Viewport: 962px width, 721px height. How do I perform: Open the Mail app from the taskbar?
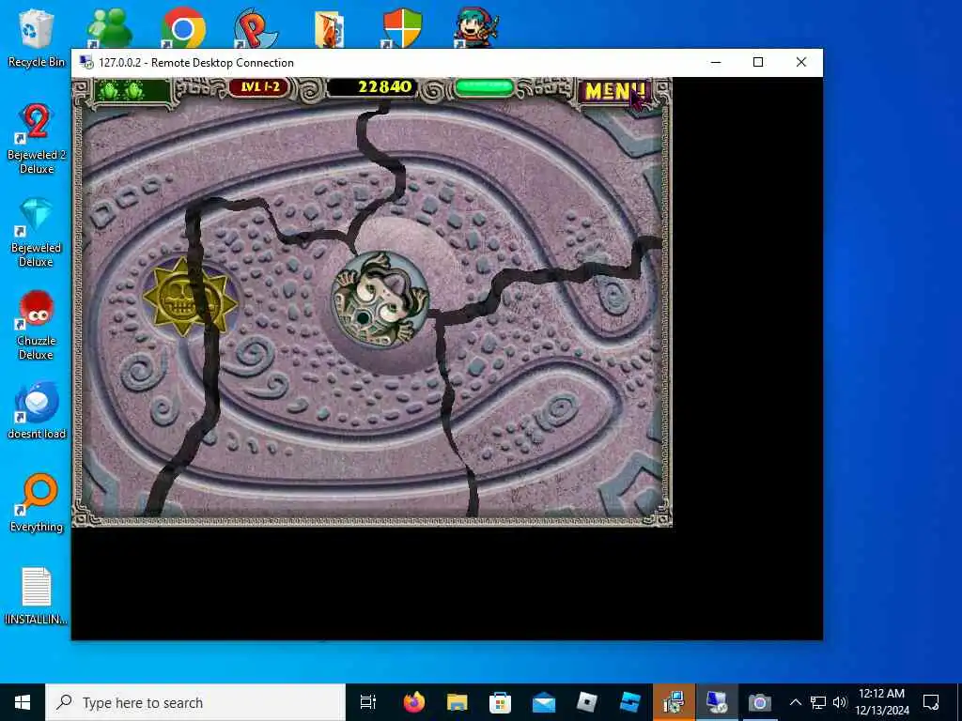[x=544, y=702]
